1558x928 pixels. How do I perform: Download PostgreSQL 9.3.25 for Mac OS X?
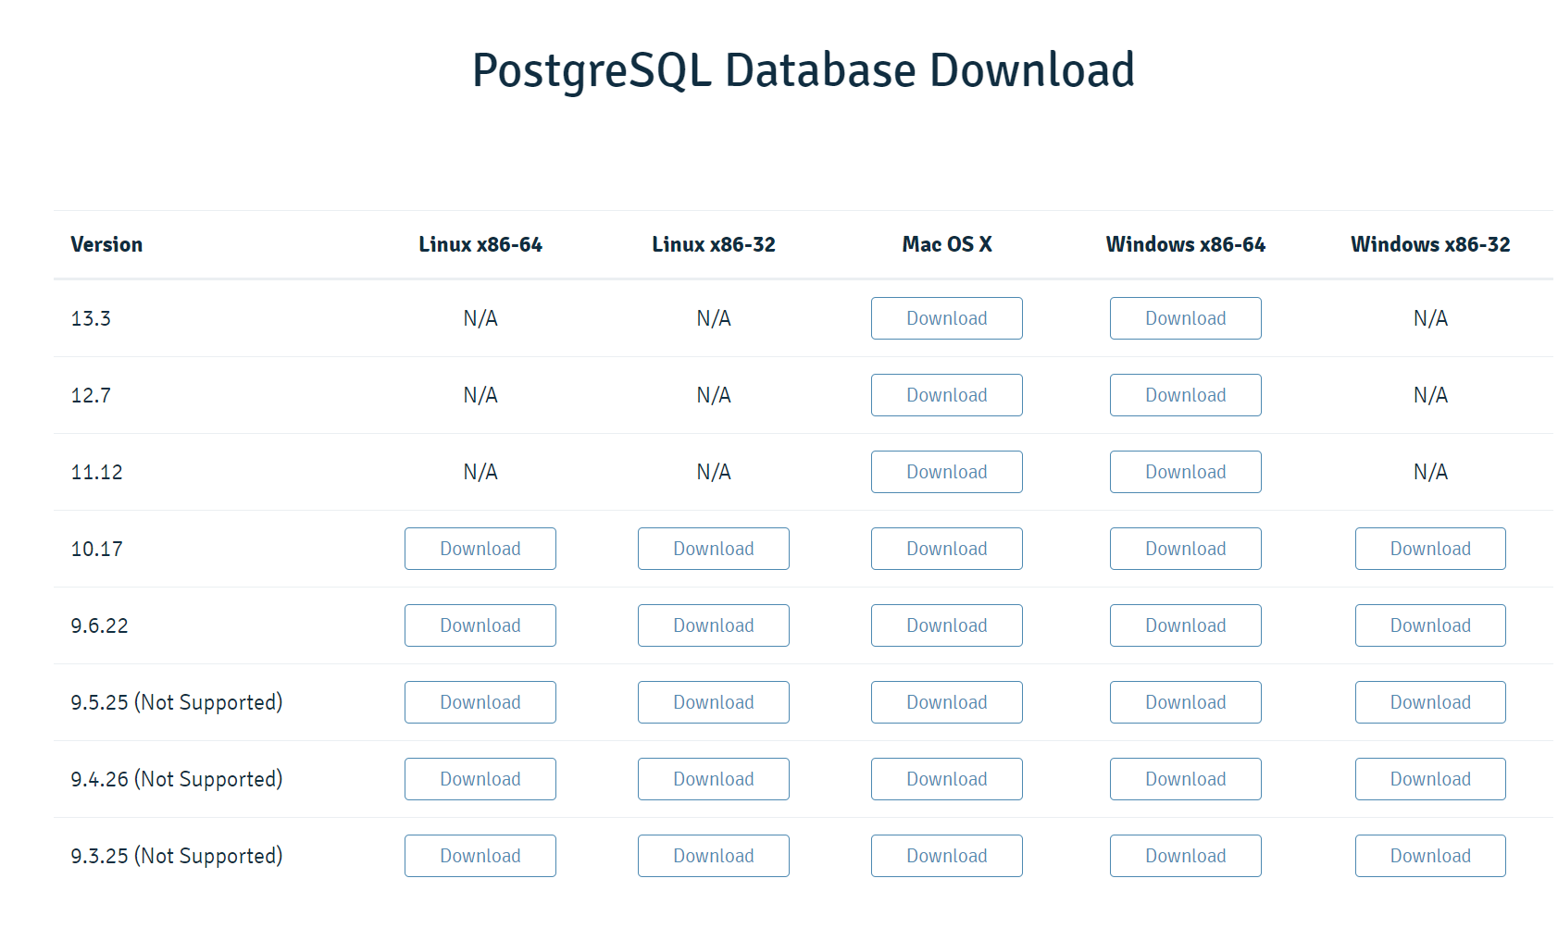pyautogui.click(x=946, y=856)
